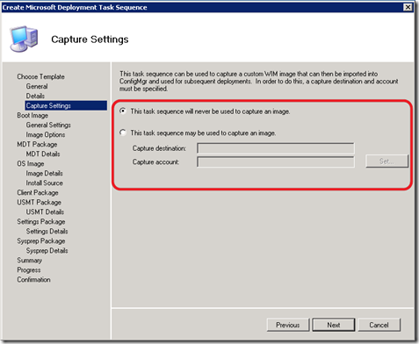Open the Sysprep Package step
Viewport: 419px width, 344px height.
click(41, 240)
